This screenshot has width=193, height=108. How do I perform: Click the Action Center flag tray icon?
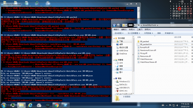(x=170, y=105)
